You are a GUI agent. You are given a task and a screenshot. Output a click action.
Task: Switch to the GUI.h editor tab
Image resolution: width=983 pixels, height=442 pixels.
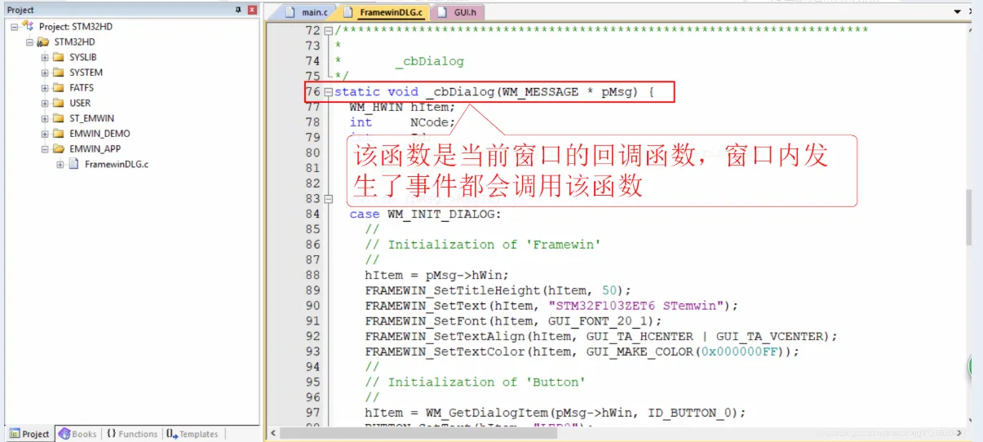coord(457,12)
